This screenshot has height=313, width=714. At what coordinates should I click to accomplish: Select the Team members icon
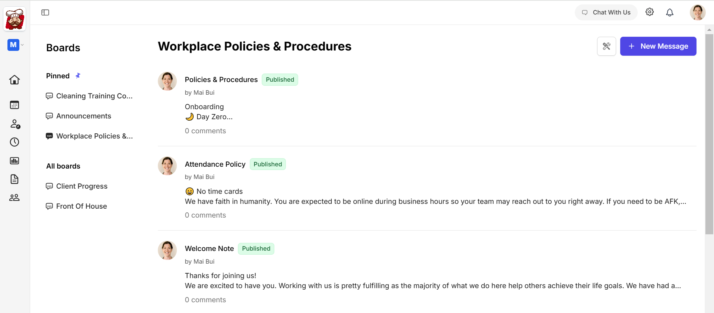15,197
